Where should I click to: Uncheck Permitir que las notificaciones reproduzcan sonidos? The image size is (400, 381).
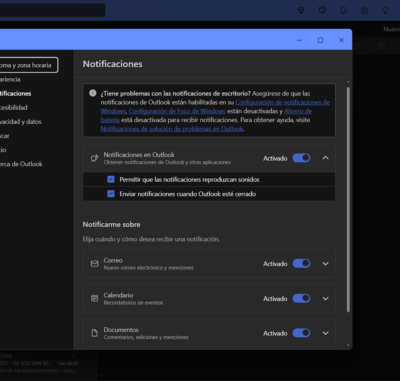(x=111, y=179)
